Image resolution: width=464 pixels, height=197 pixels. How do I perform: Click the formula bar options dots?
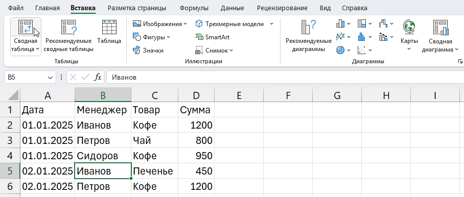click(61, 78)
